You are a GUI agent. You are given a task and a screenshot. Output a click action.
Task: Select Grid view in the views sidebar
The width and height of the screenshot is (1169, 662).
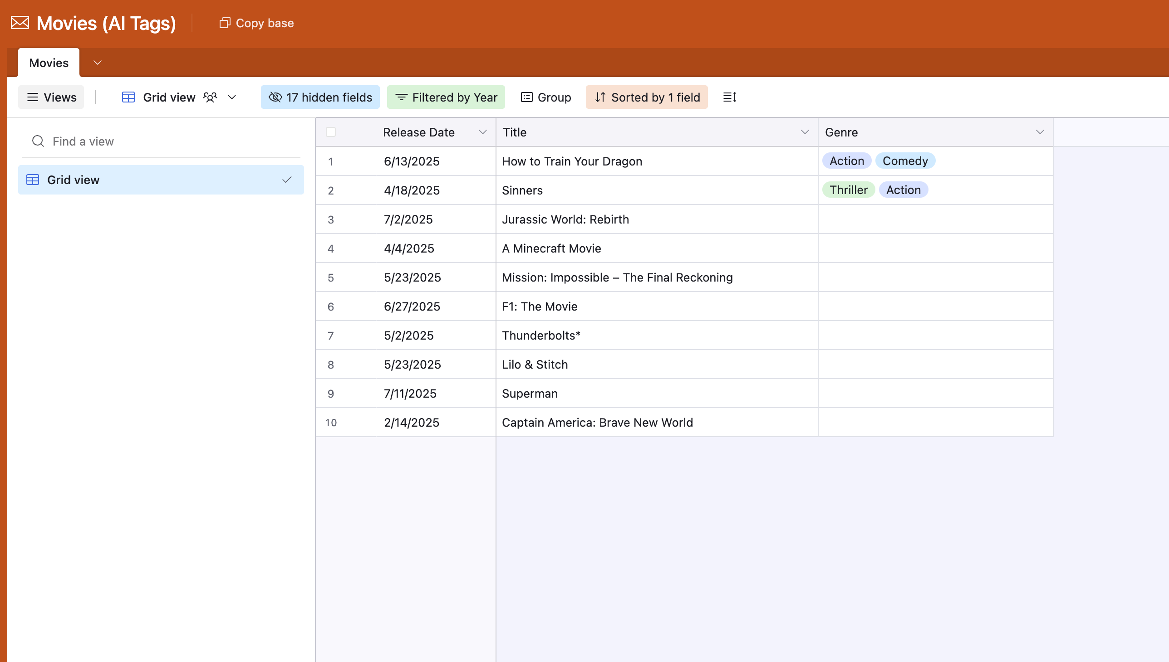pyautogui.click(x=161, y=180)
